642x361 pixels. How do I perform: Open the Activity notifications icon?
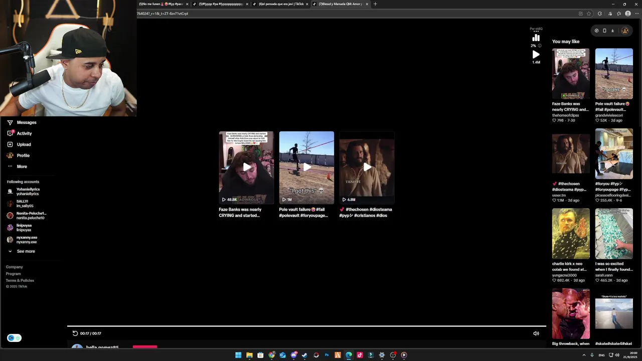pos(10,133)
